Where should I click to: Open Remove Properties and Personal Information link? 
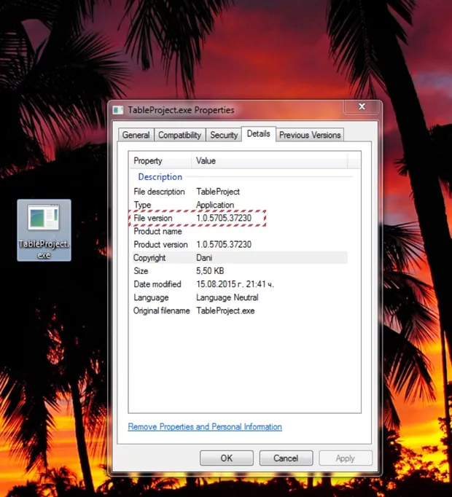click(205, 427)
